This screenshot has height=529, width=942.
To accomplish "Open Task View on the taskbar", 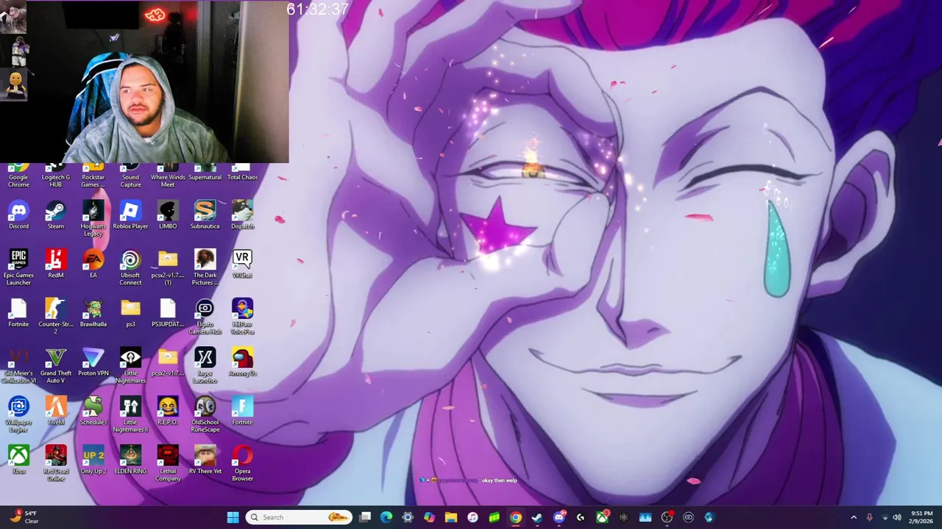I will [365, 517].
